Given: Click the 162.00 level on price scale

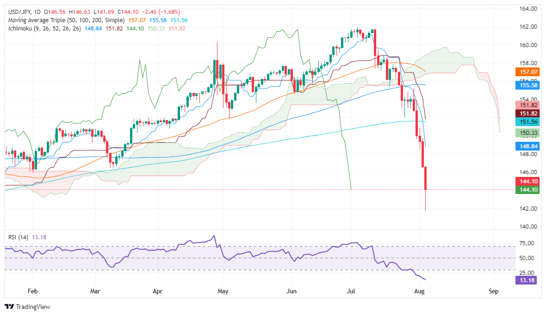Looking at the screenshot, I should [x=528, y=27].
